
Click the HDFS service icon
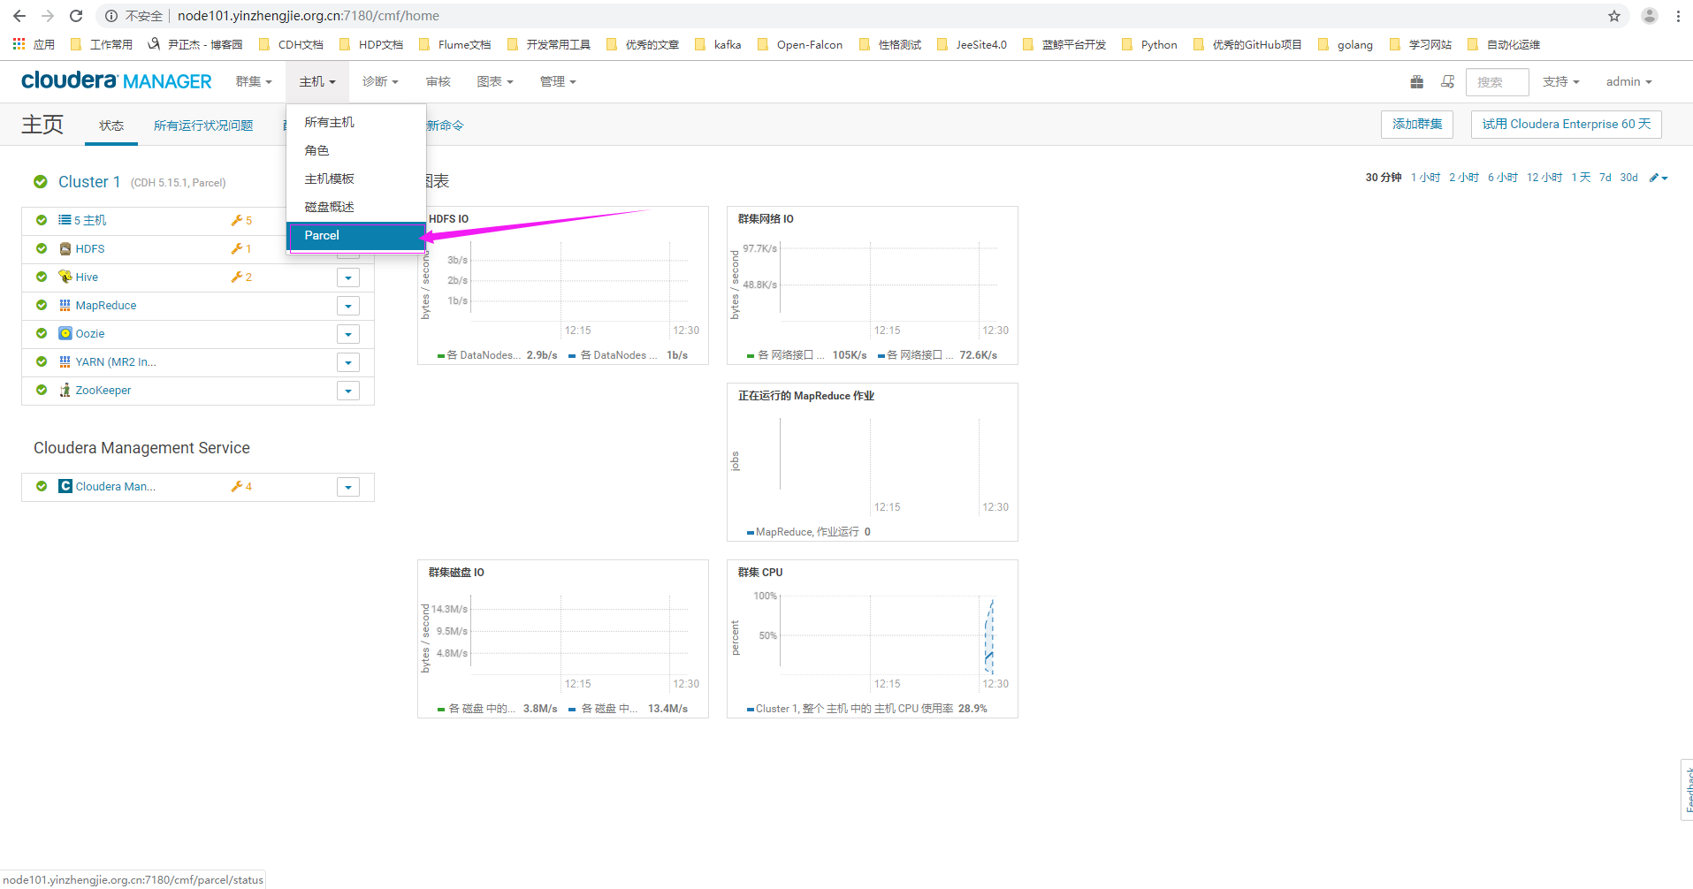point(65,249)
